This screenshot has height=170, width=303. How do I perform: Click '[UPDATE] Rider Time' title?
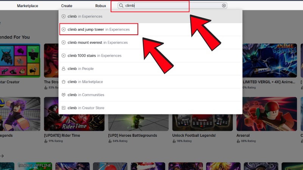click(x=62, y=136)
